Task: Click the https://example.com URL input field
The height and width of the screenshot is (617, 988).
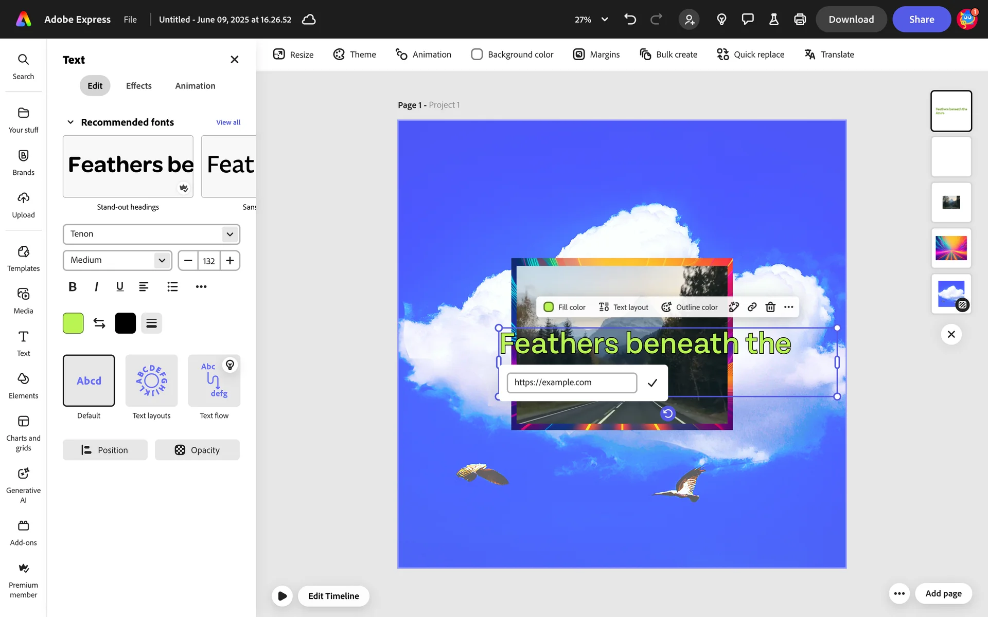Action: coord(571,383)
